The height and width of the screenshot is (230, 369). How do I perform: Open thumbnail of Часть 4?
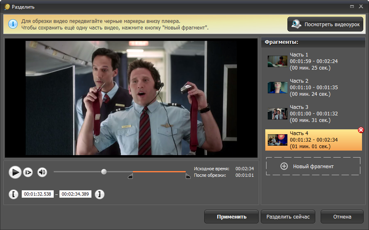[x=278, y=140]
